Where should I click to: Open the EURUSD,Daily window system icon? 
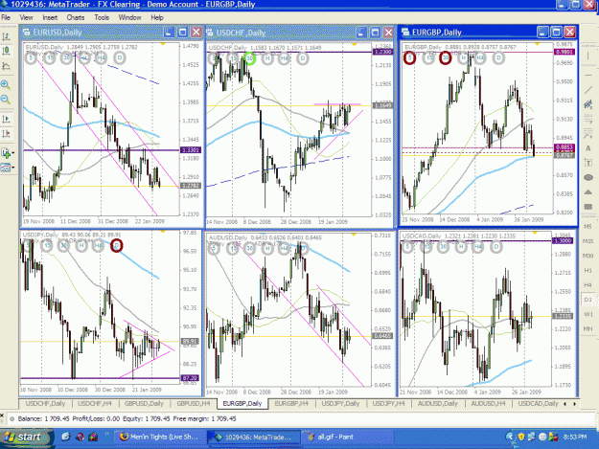pyautogui.click(x=26, y=32)
